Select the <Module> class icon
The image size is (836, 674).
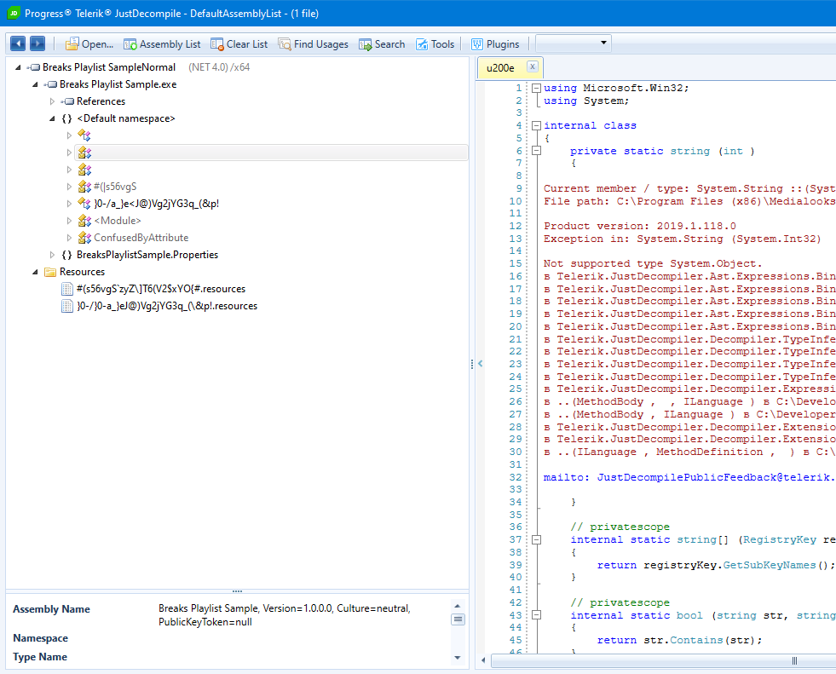(x=84, y=221)
